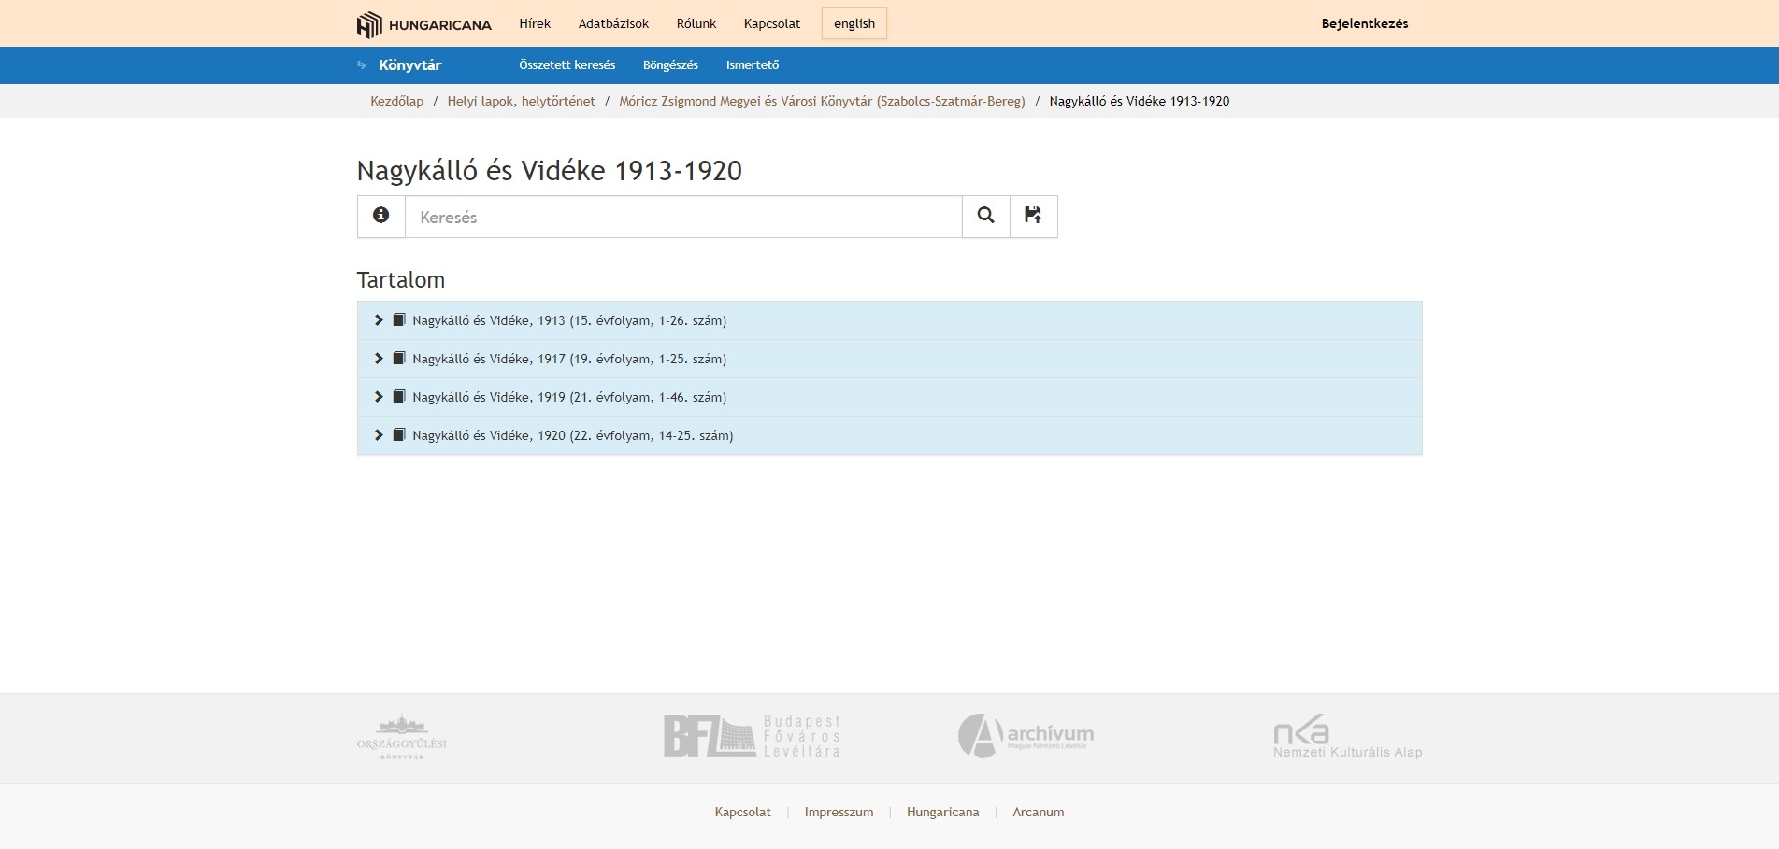The width and height of the screenshot is (1779, 849).
Task: Open the search info icon button
Action: pos(381,217)
